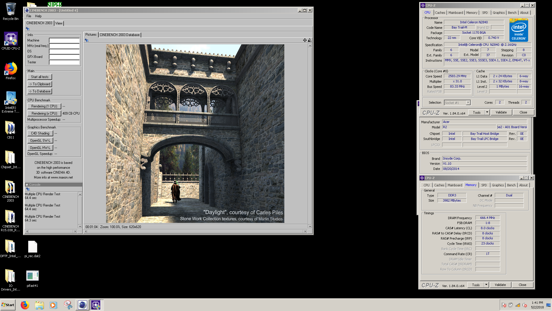This screenshot has height=311, width=552.
Task: Select the DPTF_Intel folder on desktop
Action: tap(11, 249)
